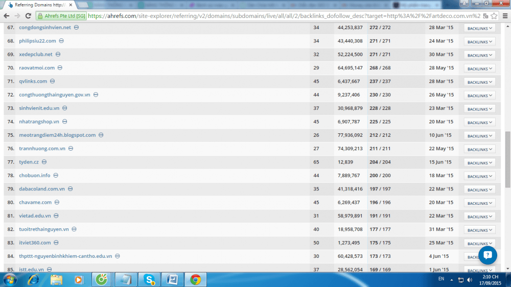
Task: Expand details icon next to chobuon.info
Action: [x=56, y=175]
